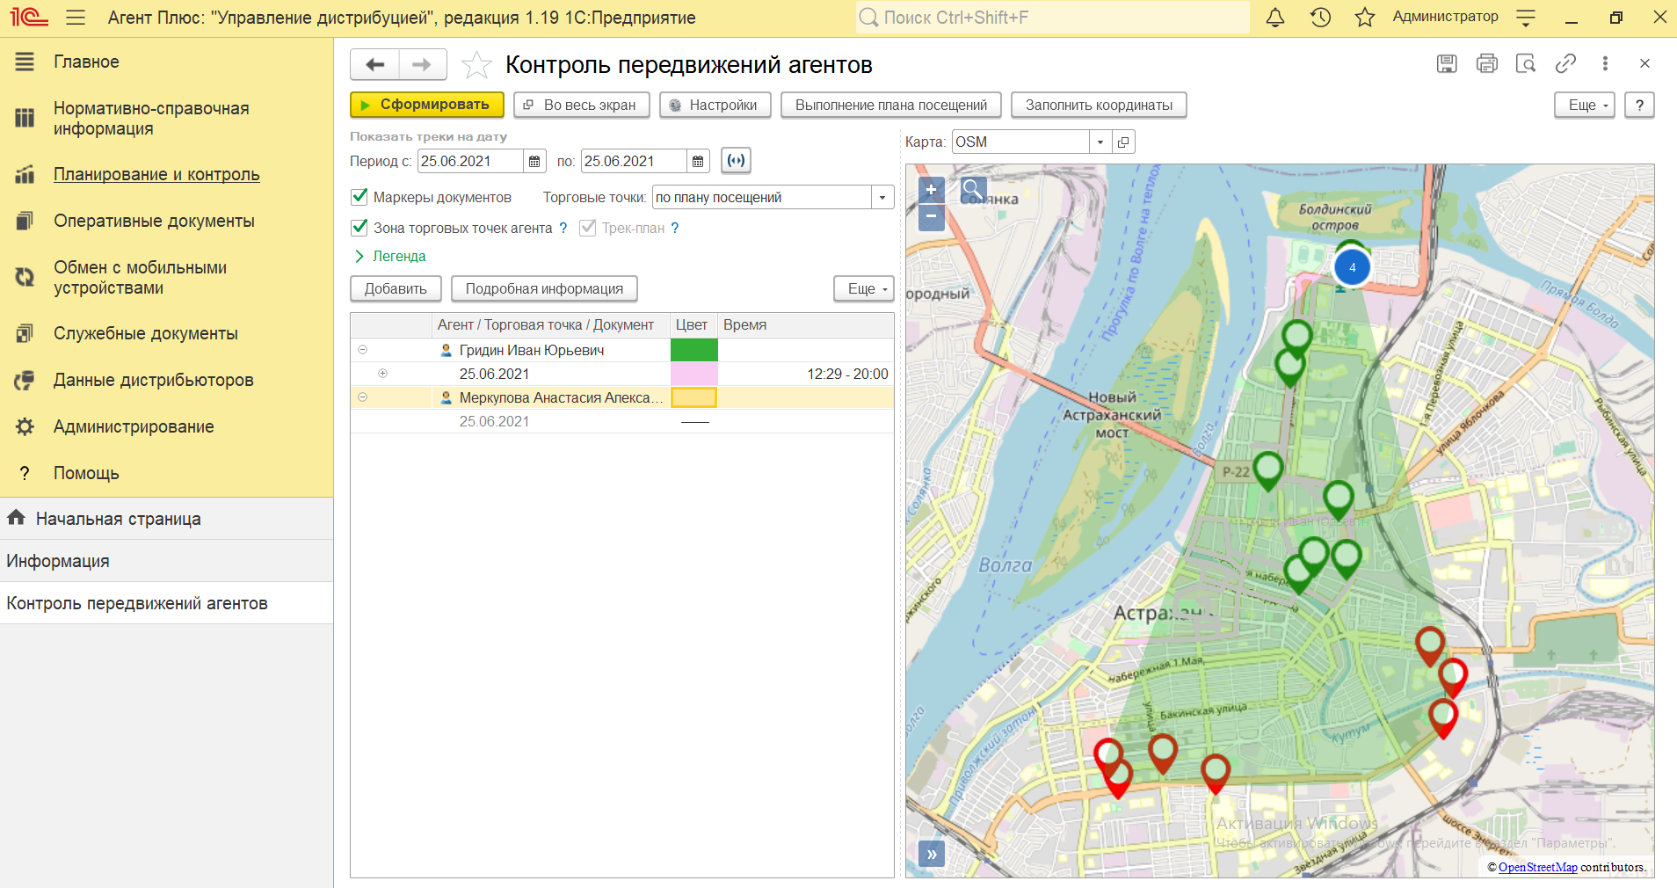Expand the map side panel arrows
The image size is (1677, 888).
click(932, 854)
